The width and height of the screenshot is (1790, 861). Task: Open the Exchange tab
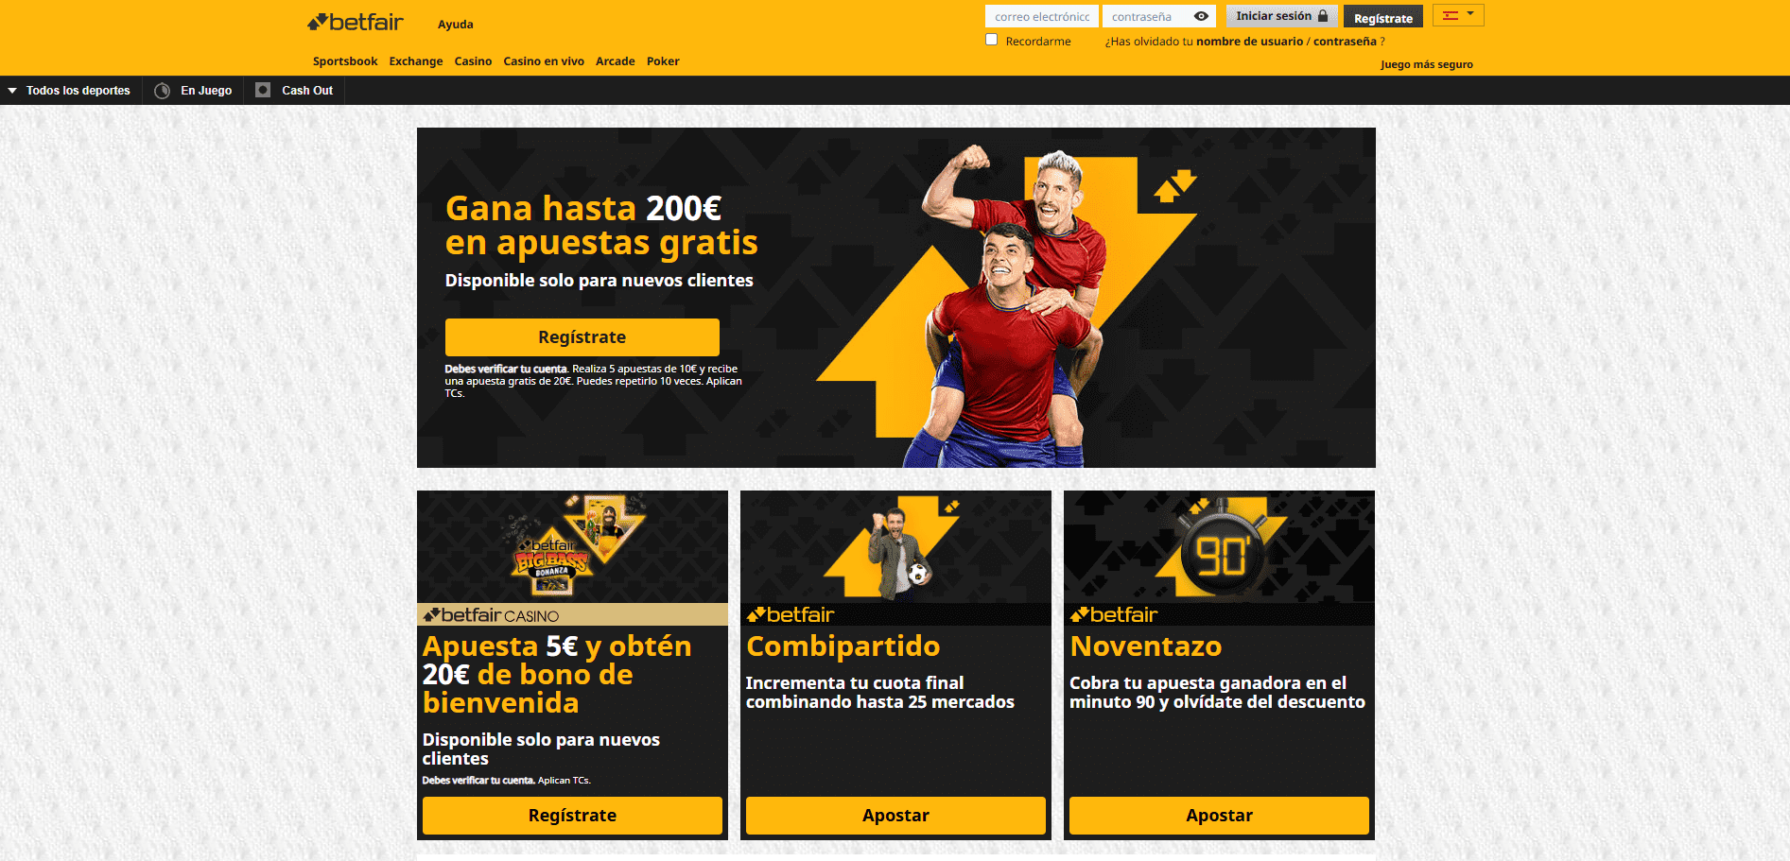(x=416, y=61)
